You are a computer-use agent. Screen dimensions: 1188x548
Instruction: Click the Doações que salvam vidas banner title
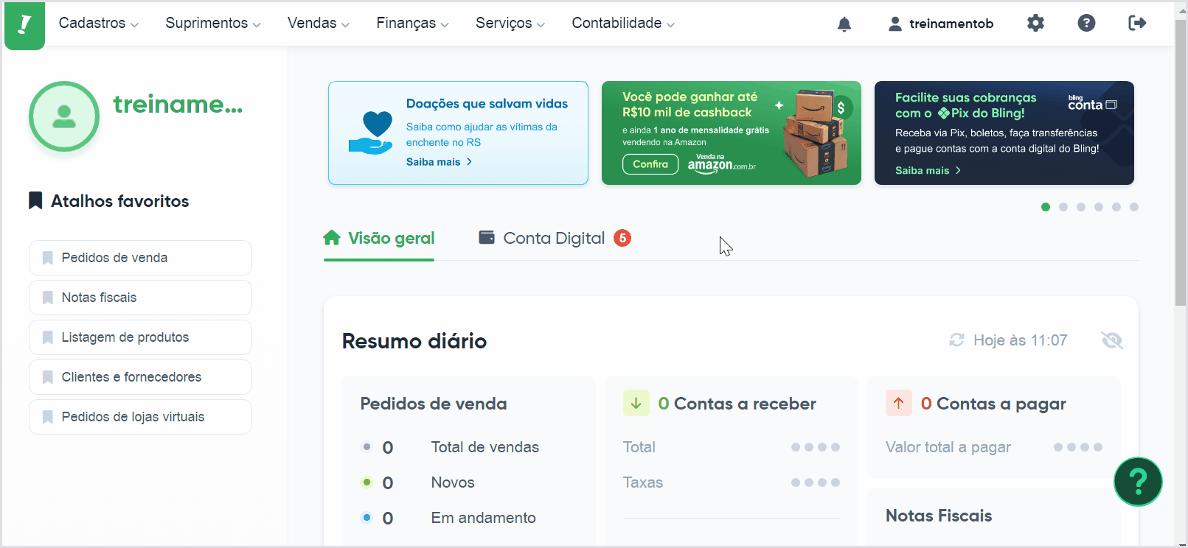click(x=487, y=104)
